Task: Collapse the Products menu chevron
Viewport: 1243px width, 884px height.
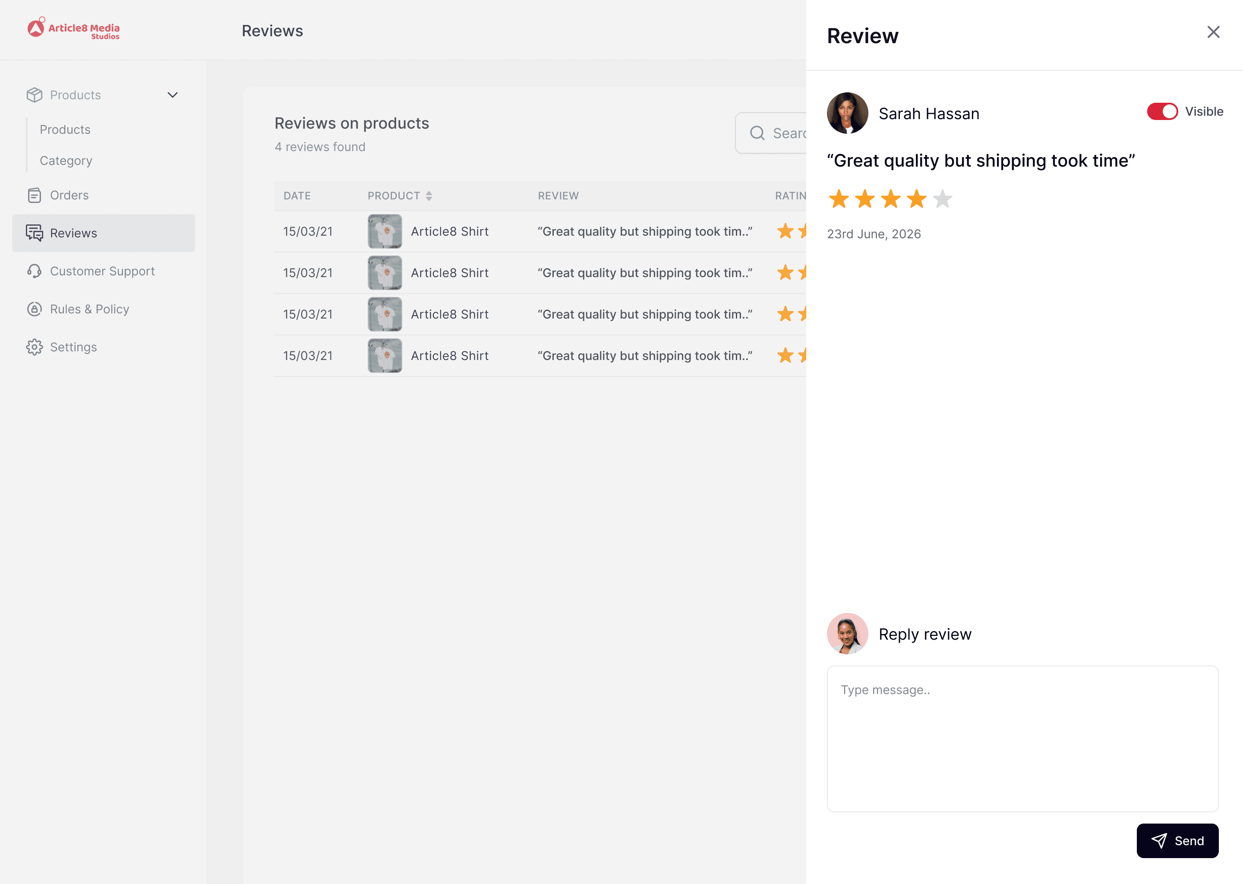Action: pos(173,95)
